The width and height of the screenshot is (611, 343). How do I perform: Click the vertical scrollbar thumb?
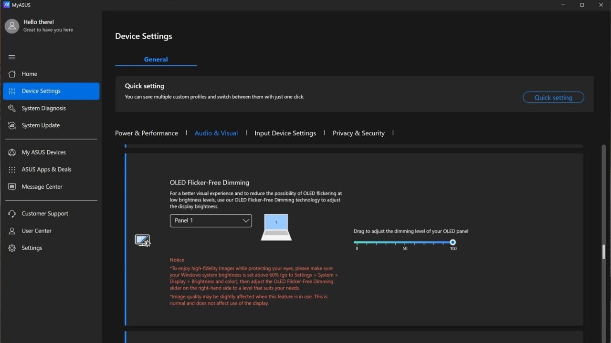pos(603,252)
